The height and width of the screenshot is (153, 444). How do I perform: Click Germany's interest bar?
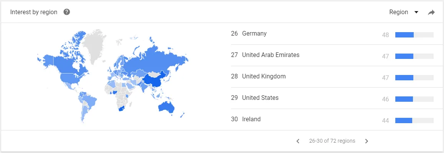pyautogui.click(x=414, y=35)
